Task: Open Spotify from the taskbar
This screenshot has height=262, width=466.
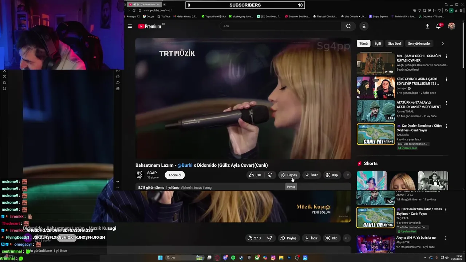Action: tap(233, 258)
